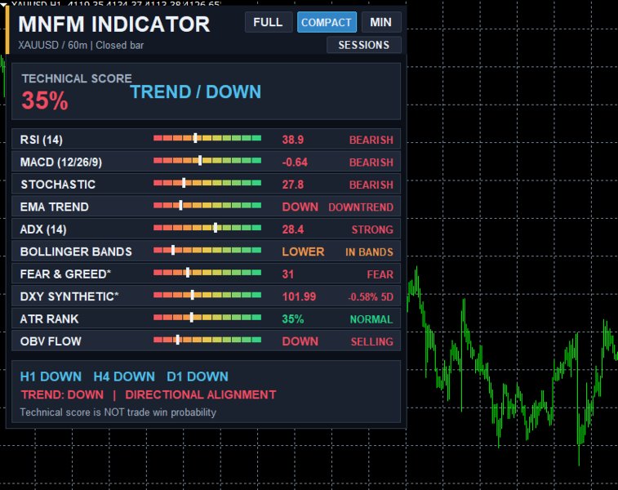The image size is (618, 490).
Task: Click the H4 DOWN timeframe label
Action: tap(124, 376)
